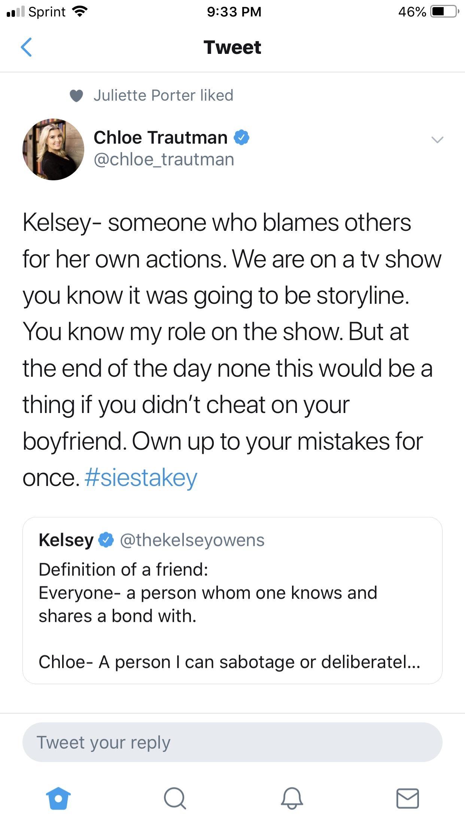Tap the back arrow to previous screen

click(x=27, y=48)
